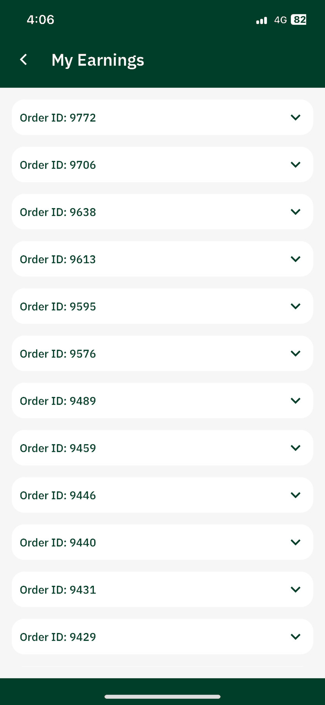The image size is (325, 705).
Task: Tap the Order ID 9772 label text
Action: (x=58, y=118)
